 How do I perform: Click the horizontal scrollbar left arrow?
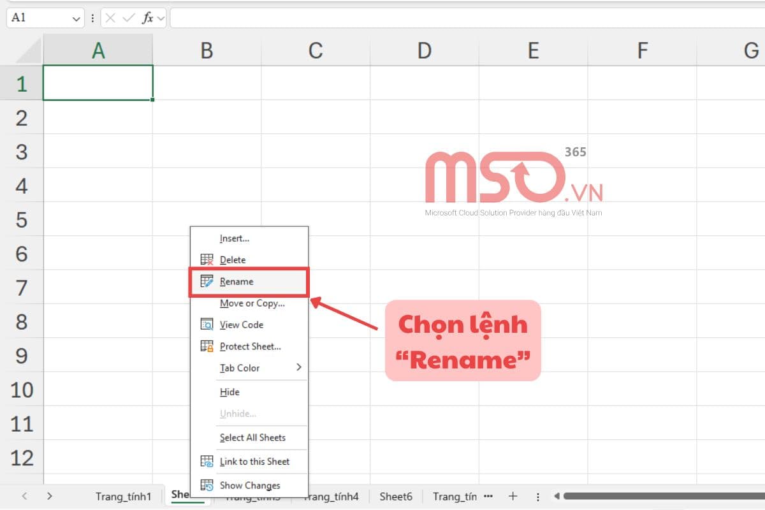(x=557, y=496)
